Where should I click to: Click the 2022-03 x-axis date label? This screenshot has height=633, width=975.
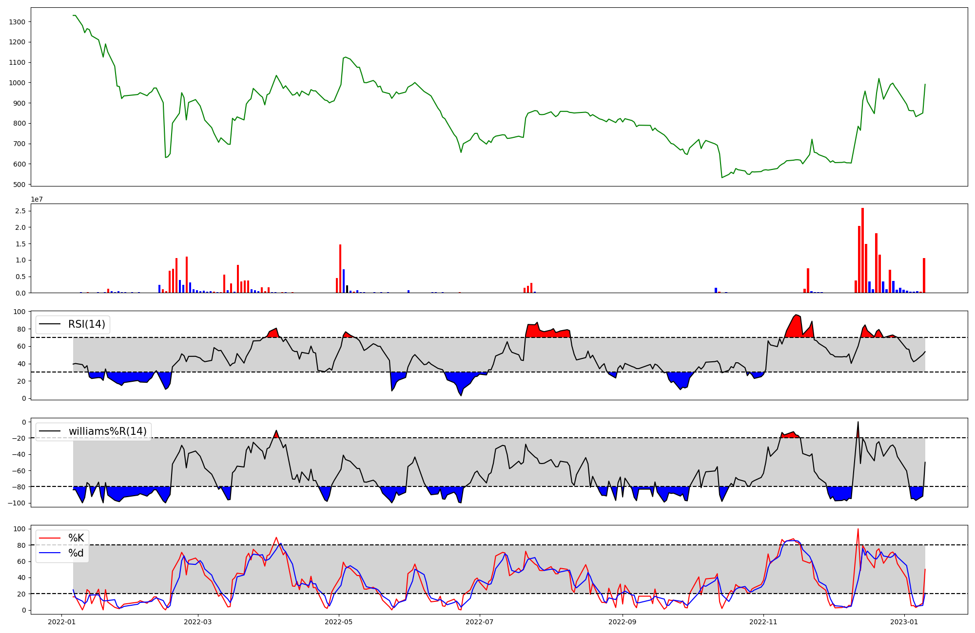(198, 622)
